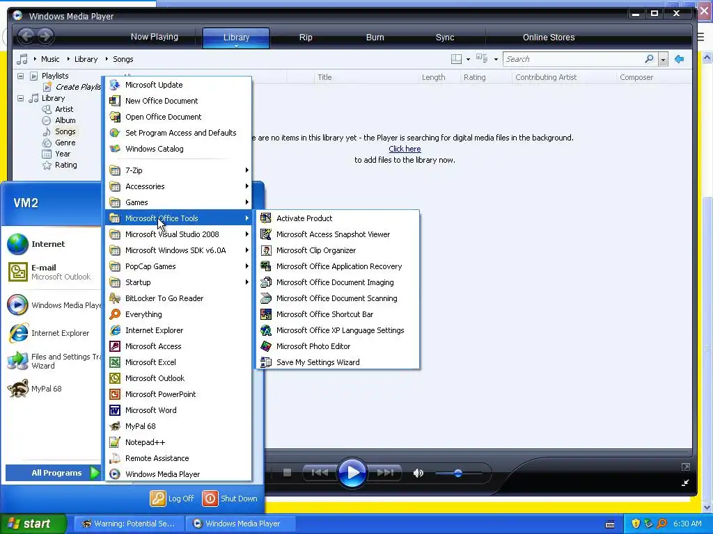Switch to the Burn tab
Image resolution: width=713 pixels, height=534 pixels.
(x=375, y=38)
